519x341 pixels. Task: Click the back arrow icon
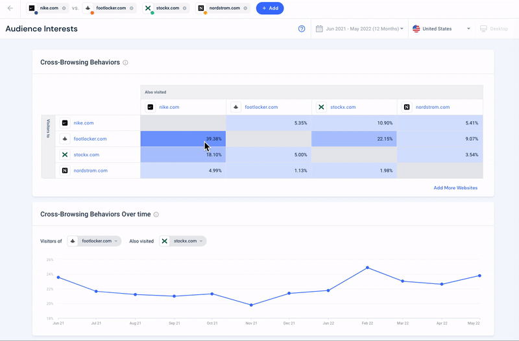click(10, 8)
